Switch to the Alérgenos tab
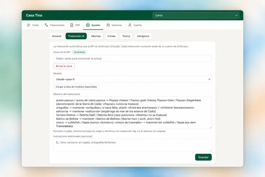The width and height of the screenshot is (265, 177). (143, 36)
